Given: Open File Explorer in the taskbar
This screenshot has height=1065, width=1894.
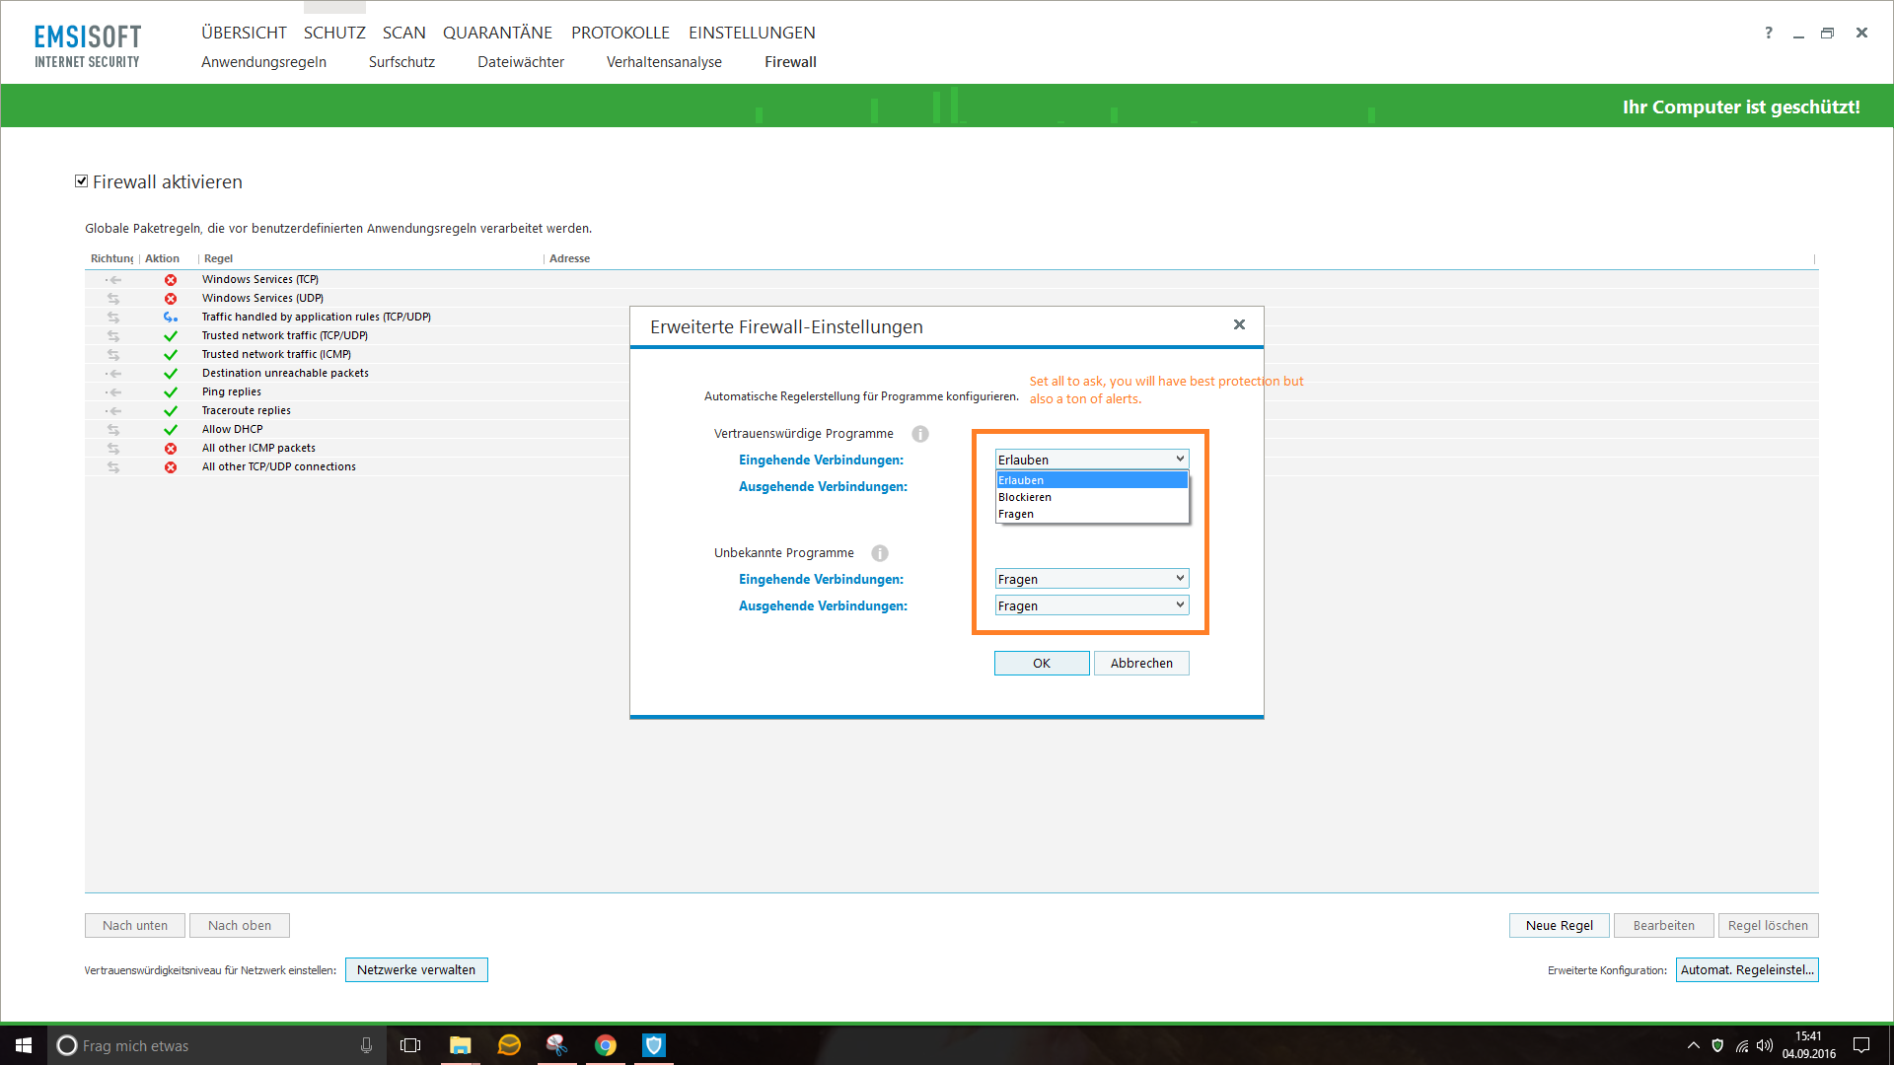Looking at the screenshot, I should pos(460,1045).
